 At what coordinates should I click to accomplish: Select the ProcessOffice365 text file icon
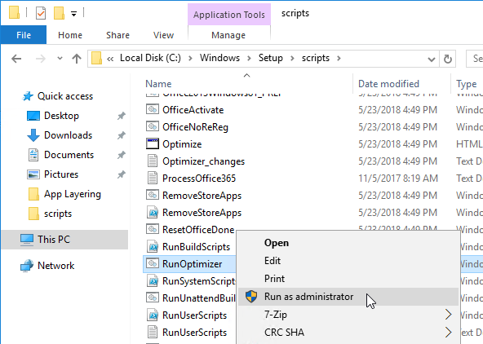(x=153, y=178)
